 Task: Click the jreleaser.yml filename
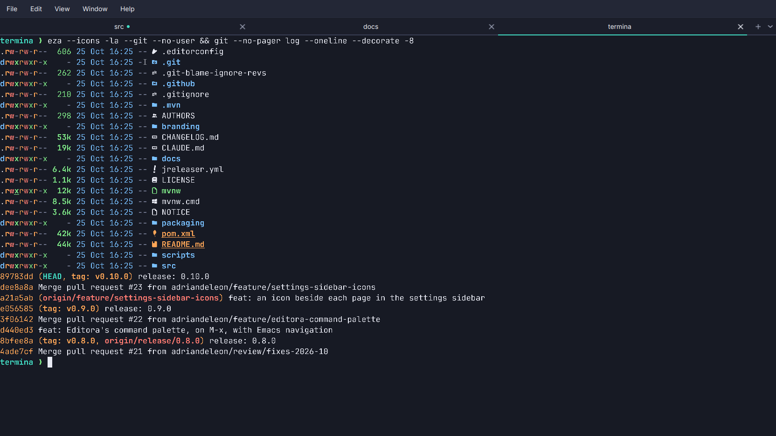click(193, 170)
